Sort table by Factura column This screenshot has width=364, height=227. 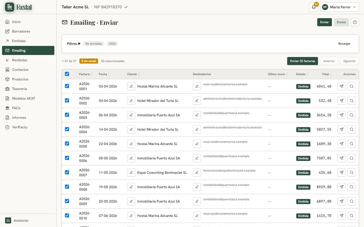(x=85, y=74)
